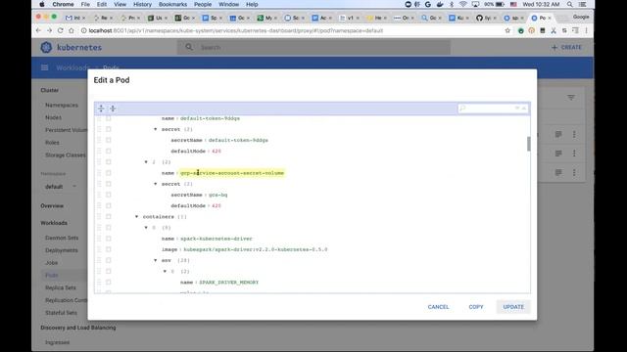The height and width of the screenshot is (352, 627).
Task: Click the dashboard search magnifier icon
Action: (x=189, y=47)
